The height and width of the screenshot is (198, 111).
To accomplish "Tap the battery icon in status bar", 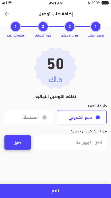I will [105, 3].
